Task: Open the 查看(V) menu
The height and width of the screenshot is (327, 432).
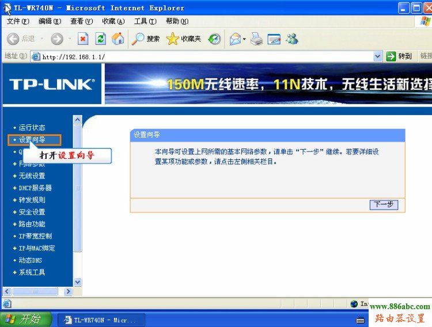Action: pyautogui.click(x=82, y=21)
